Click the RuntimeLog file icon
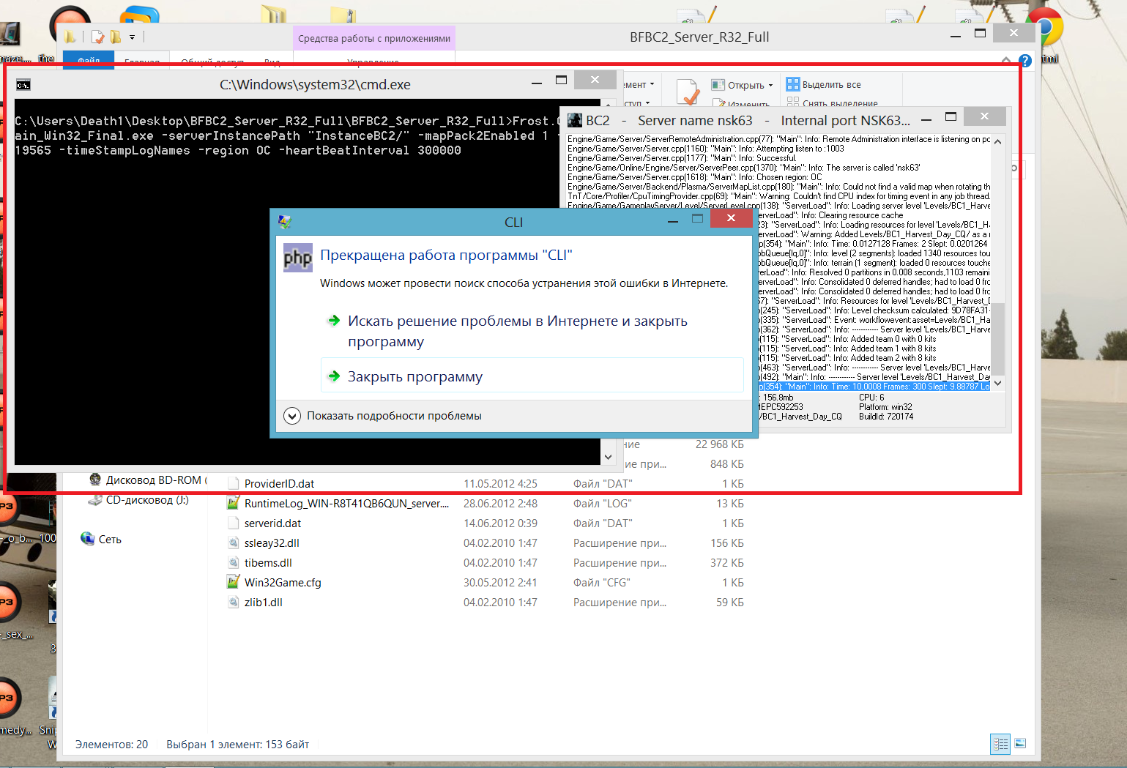1127x768 pixels. (x=234, y=503)
